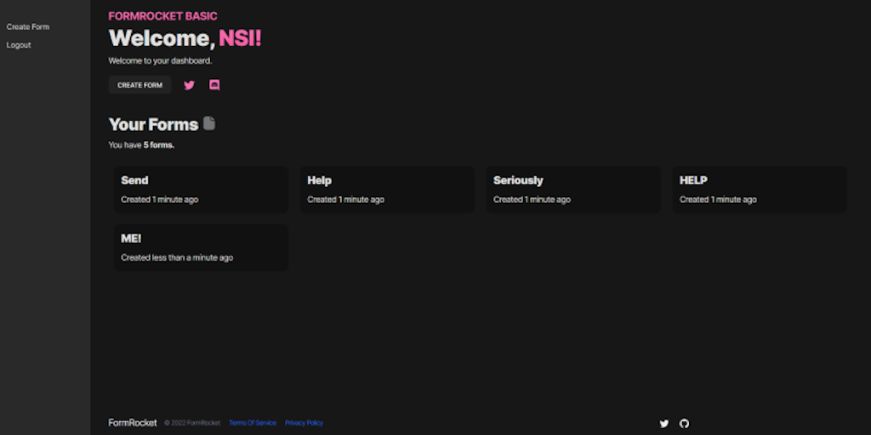Click the 'Welcome to your dashboard.' text
Viewport: 871px width, 435px height.
pyautogui.click(x=160, y=61)
